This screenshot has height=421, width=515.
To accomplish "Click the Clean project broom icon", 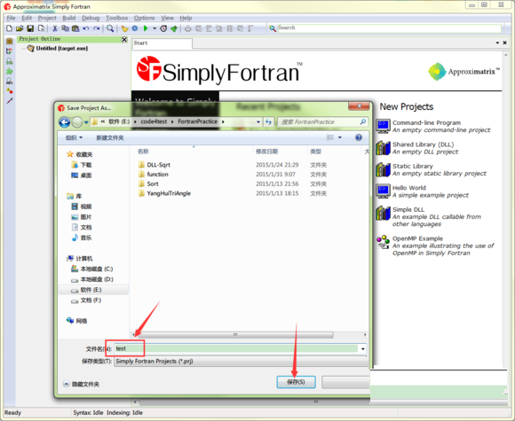I will click(124, 28).
